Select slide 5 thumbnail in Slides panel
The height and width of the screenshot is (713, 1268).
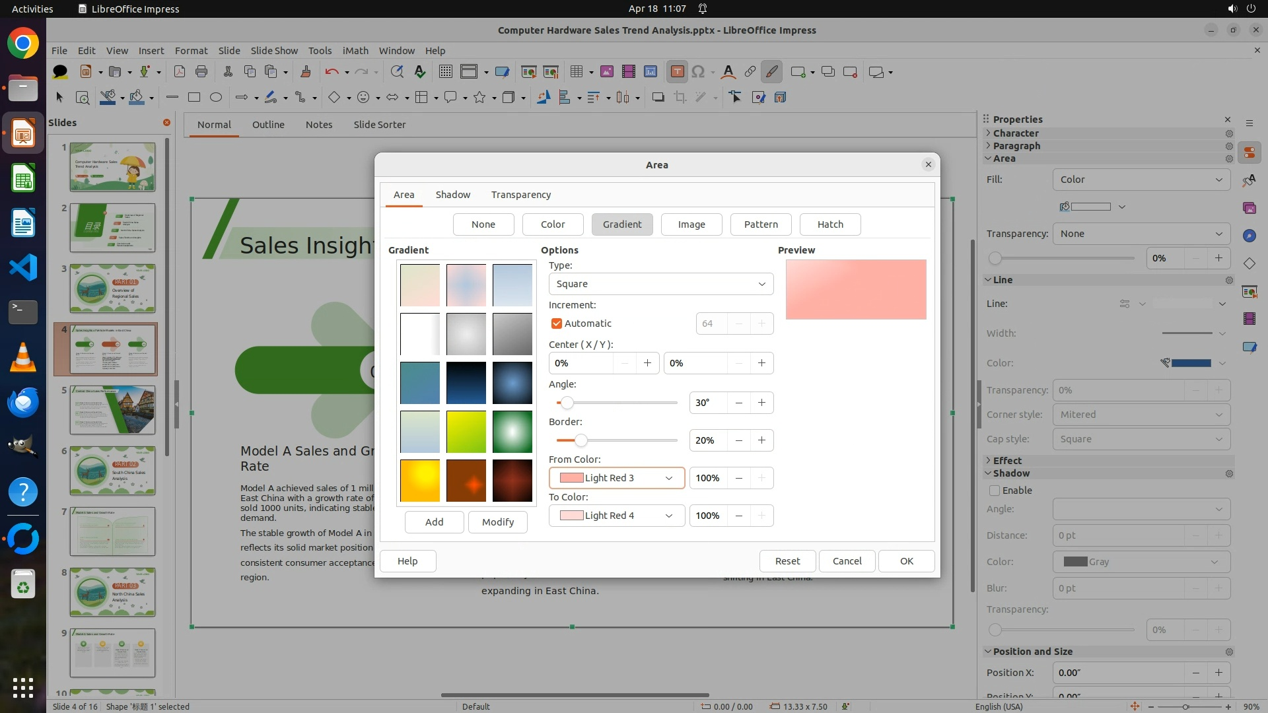click(113, 410)
